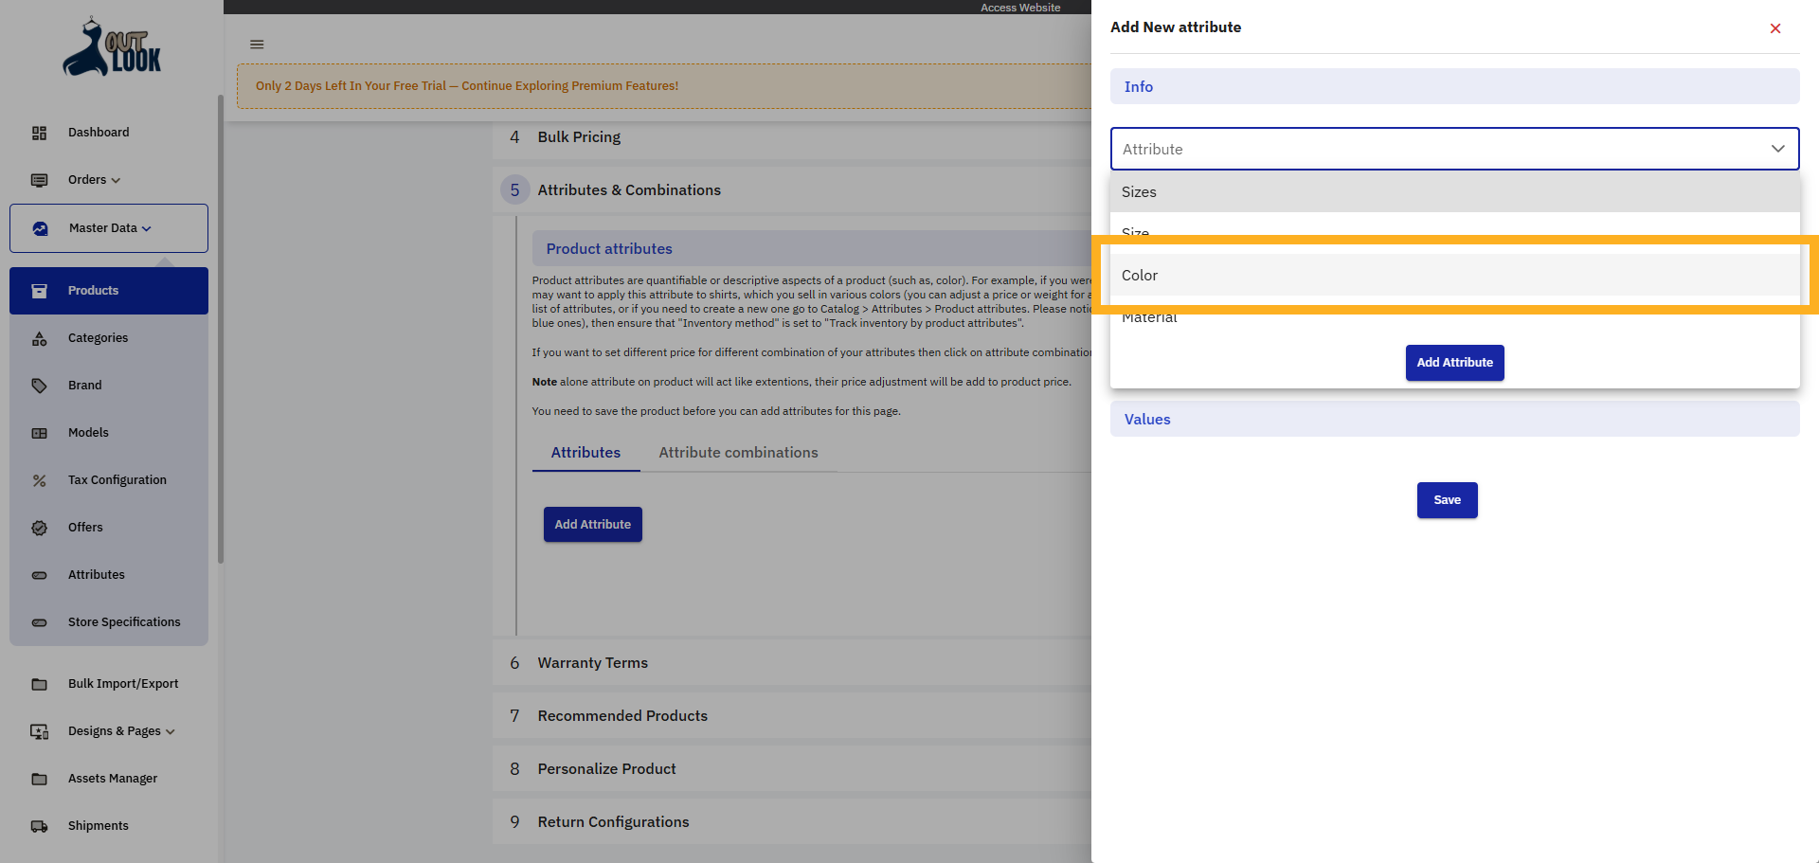The height and width of the screenshot is (863, 1819).
Task: Click the Shipments truck icon
Action: (39, 826)
